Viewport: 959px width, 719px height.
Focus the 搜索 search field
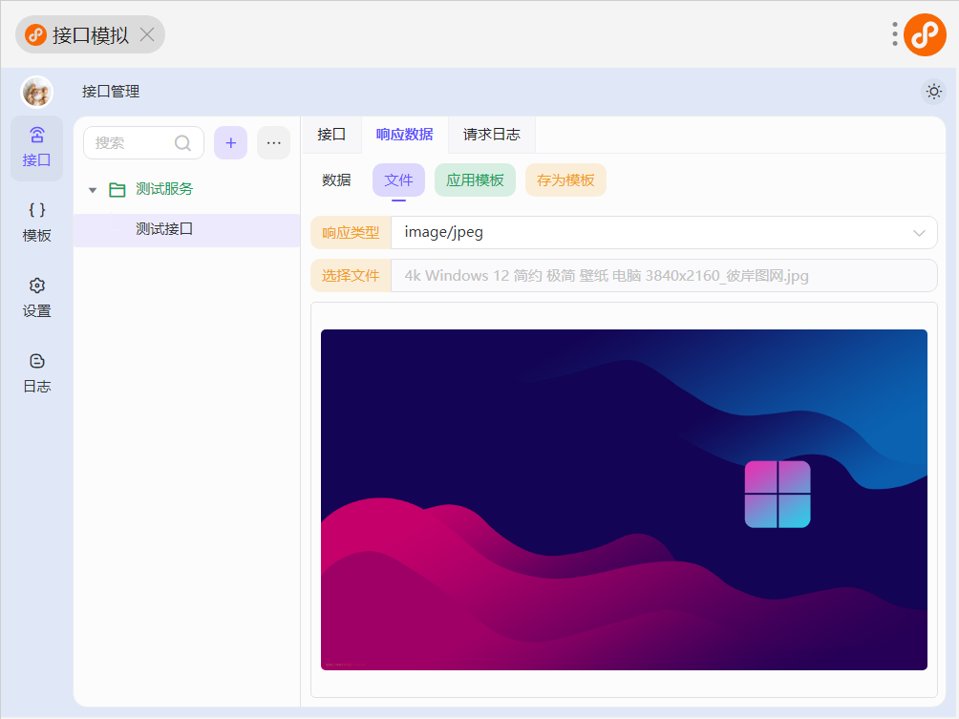pyautogui.click(x=143, y=143)
